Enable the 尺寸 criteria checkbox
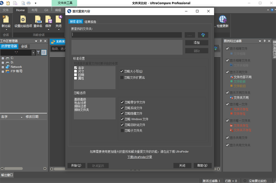The width and height of the screenshot is (276, 183). tap(76, 71)
